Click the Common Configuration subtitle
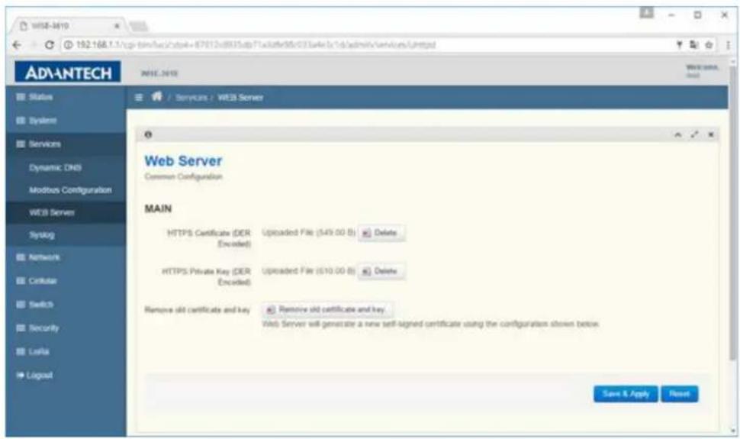This screenshot has height=439, width=740. 183,176
